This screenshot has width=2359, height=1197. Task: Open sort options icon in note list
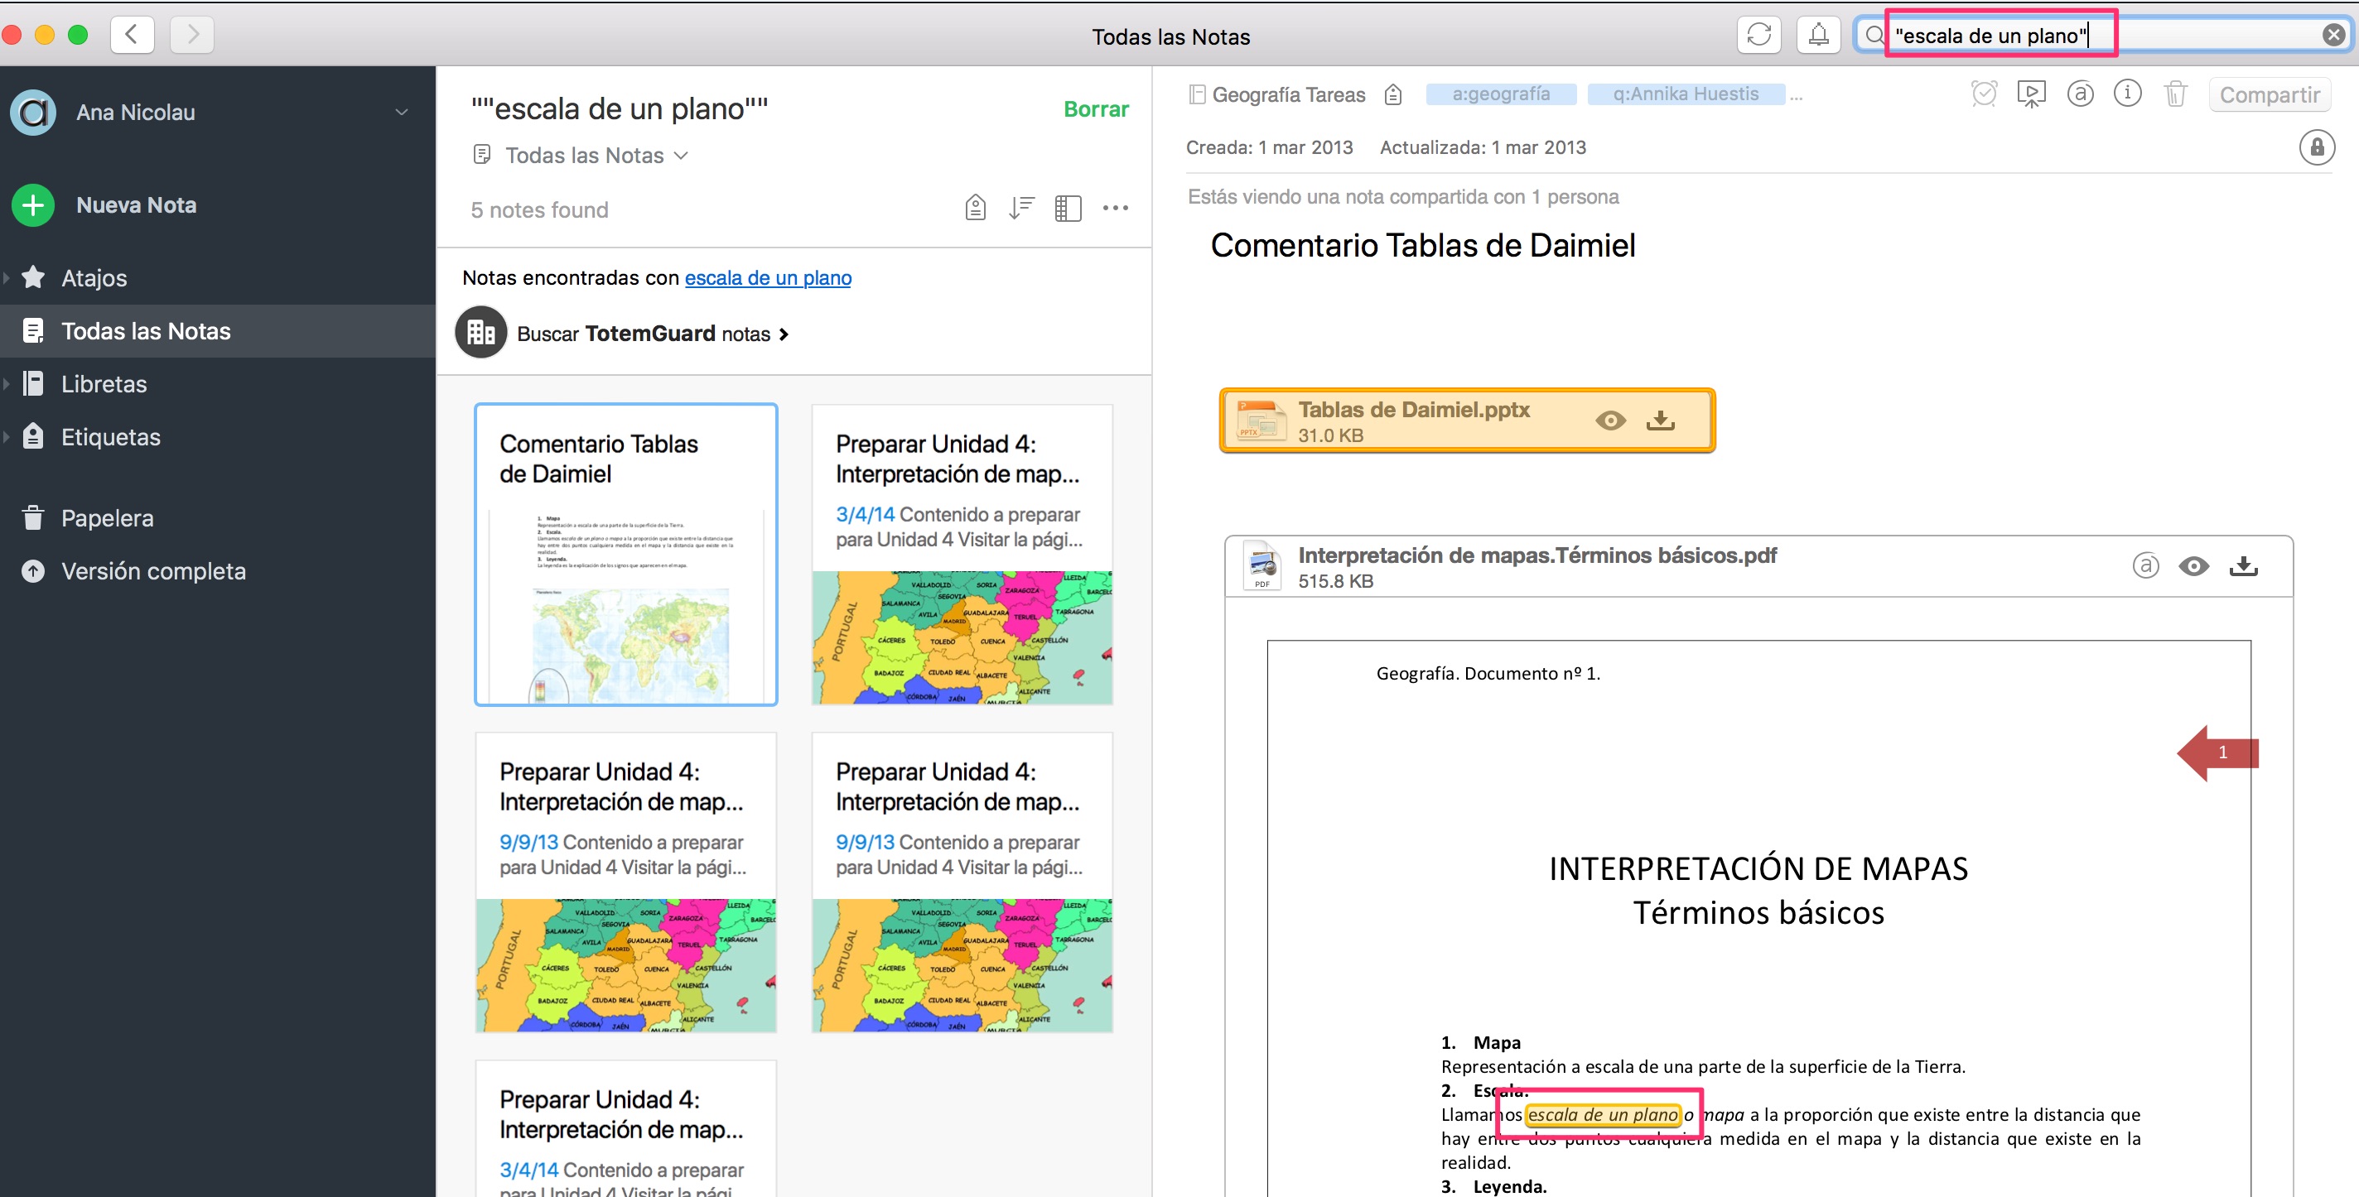pyautogui.click(x=1021, y=208)
